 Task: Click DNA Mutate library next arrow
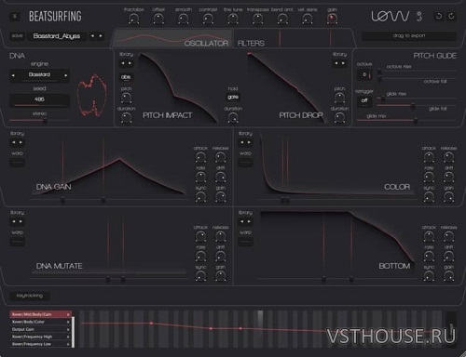point(21,221)
